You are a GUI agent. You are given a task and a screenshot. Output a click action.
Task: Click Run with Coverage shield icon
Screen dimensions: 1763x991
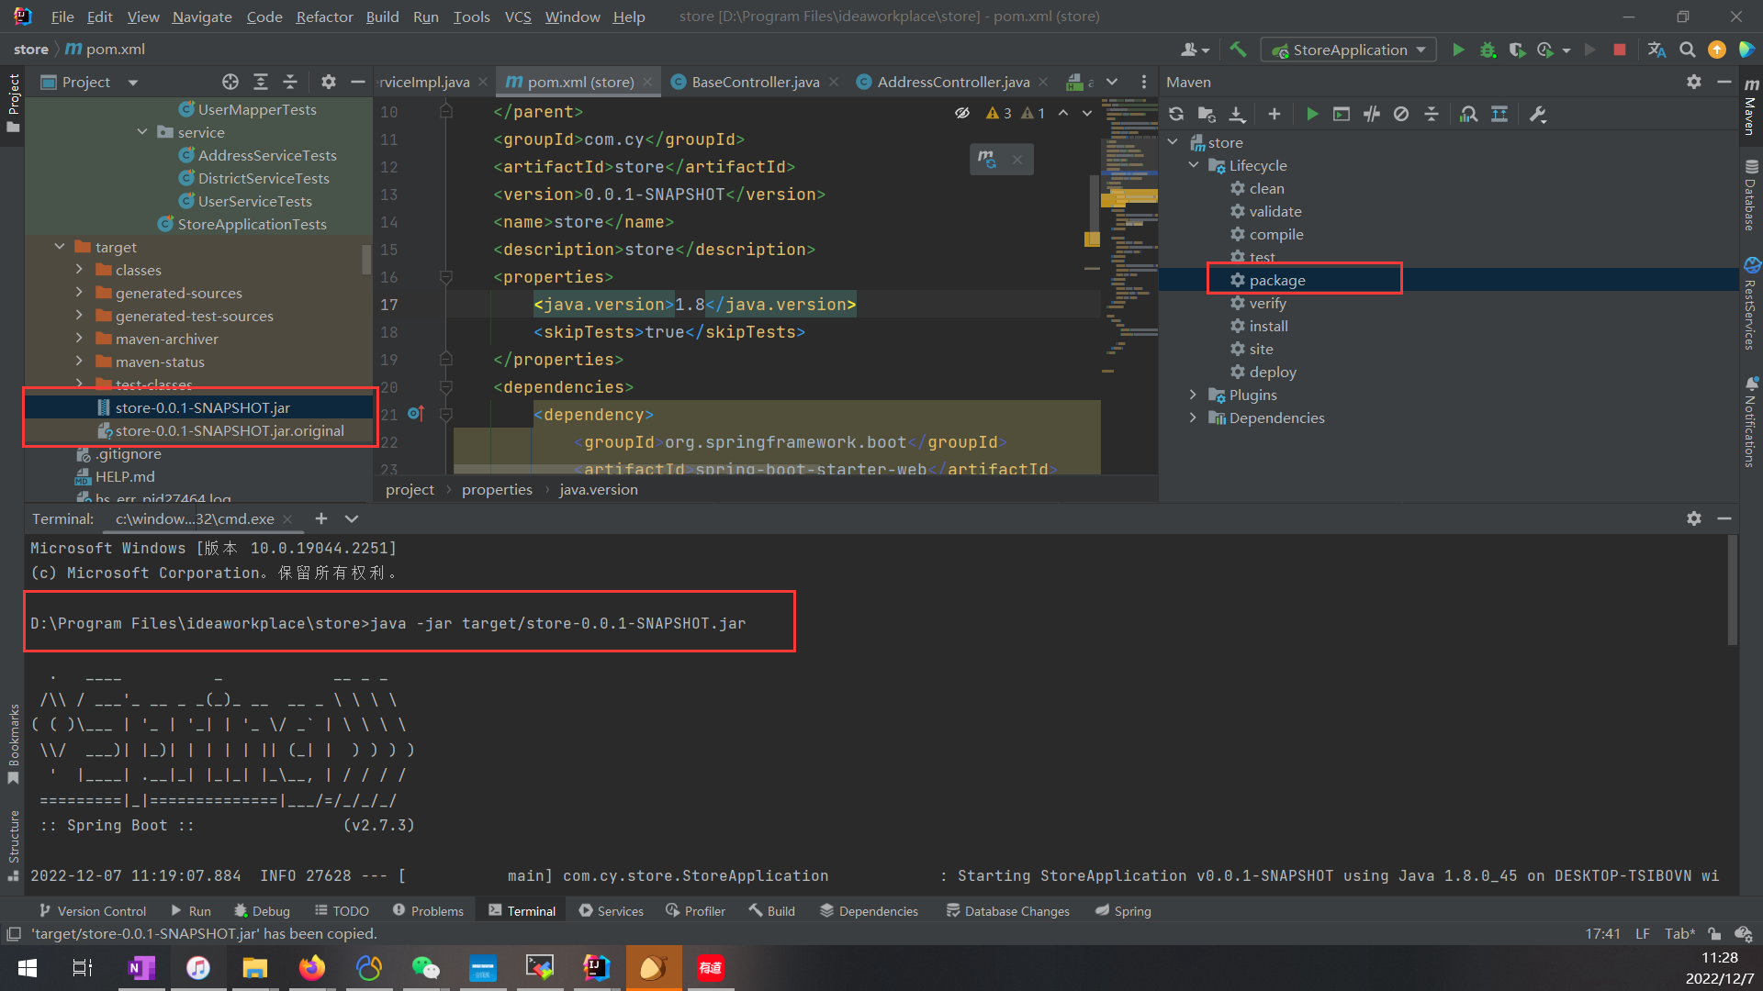tap(1517, 50)
